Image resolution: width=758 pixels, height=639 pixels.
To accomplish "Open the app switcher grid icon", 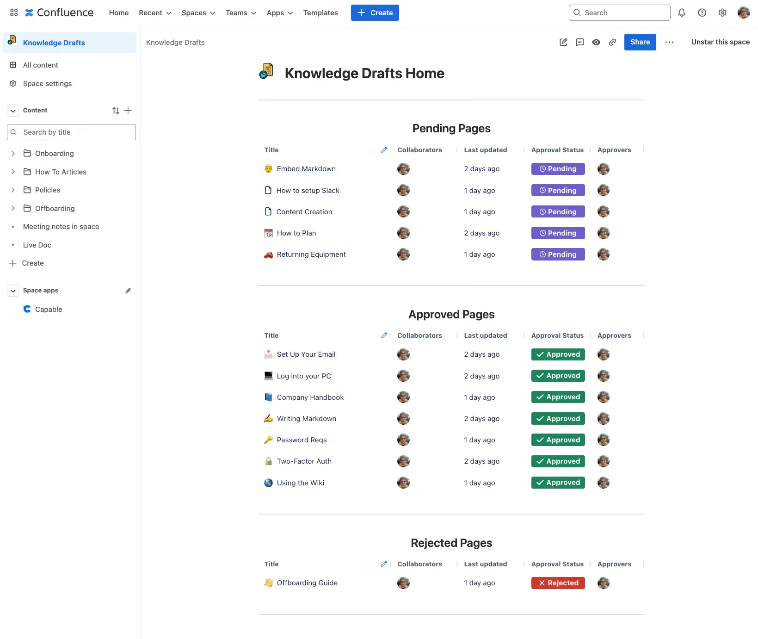I will click(14, 13).
